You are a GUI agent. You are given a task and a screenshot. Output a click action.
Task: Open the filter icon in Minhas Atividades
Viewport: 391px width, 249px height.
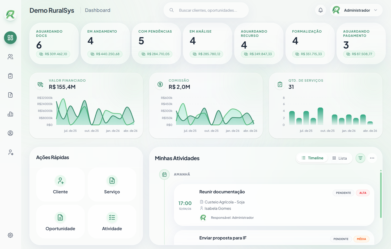point(360,158)
